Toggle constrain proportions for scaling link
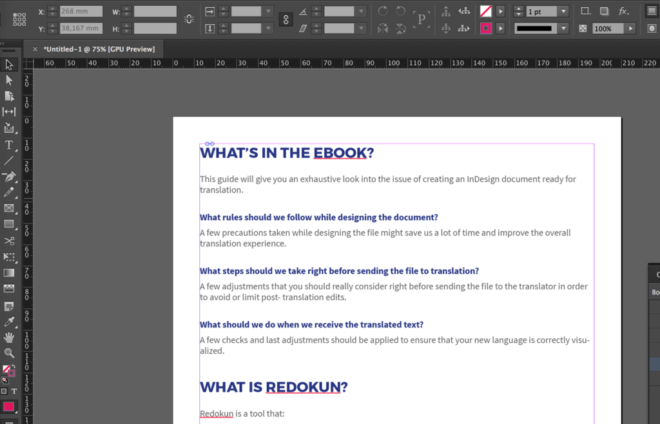This screenshot has height=424, width=660. [286, 19]
